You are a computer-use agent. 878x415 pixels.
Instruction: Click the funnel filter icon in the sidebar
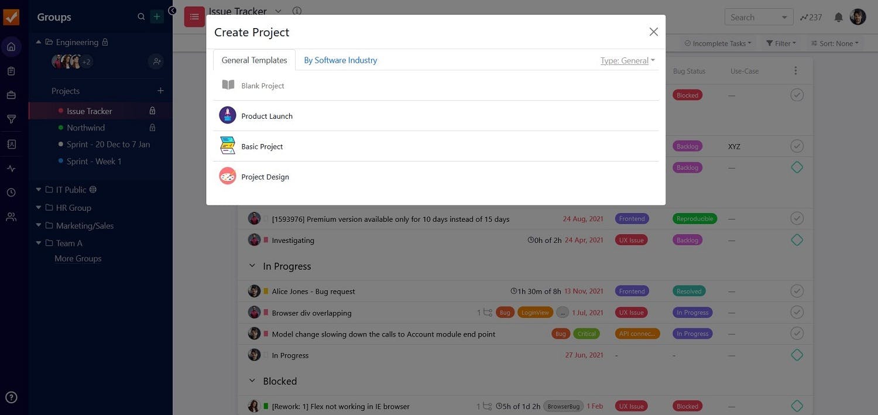[x=11, y=119]
